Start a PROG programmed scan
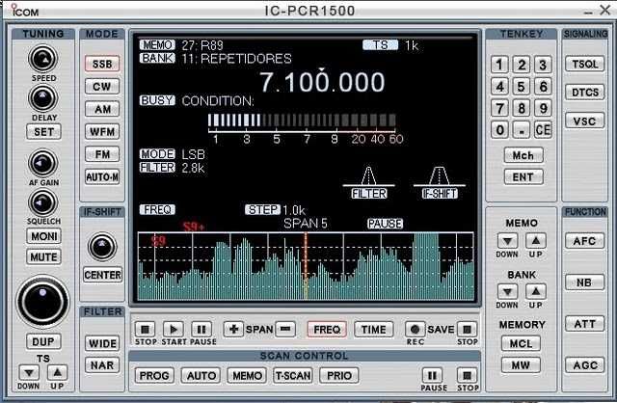Viewport: 617px width, 403px height. click(154, 375)
